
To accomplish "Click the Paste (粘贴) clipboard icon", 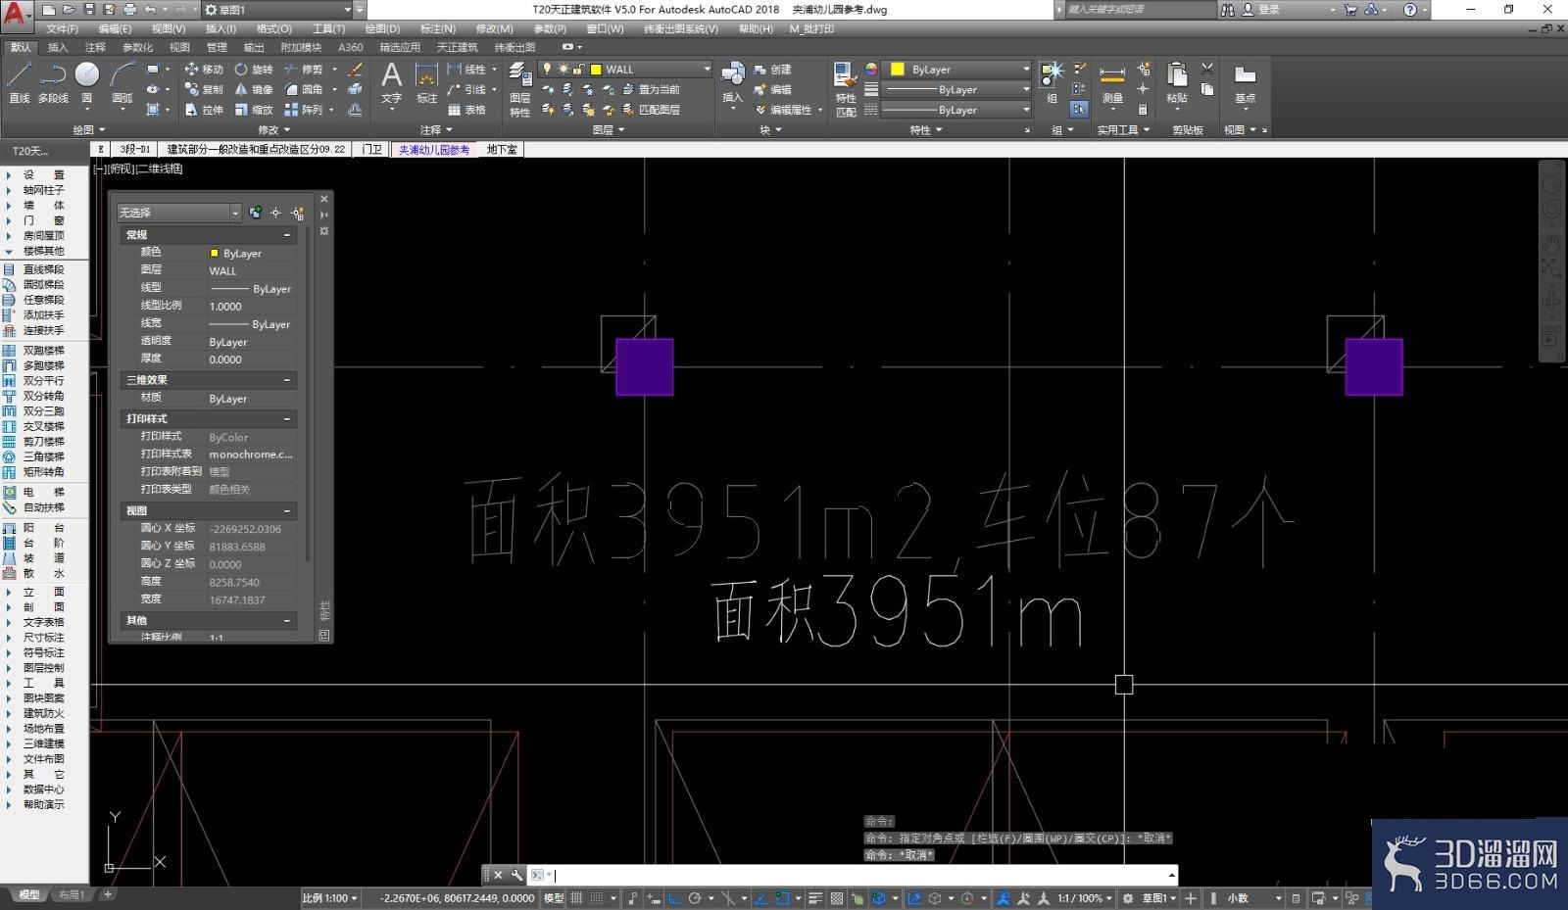I will click(1177, 83).
